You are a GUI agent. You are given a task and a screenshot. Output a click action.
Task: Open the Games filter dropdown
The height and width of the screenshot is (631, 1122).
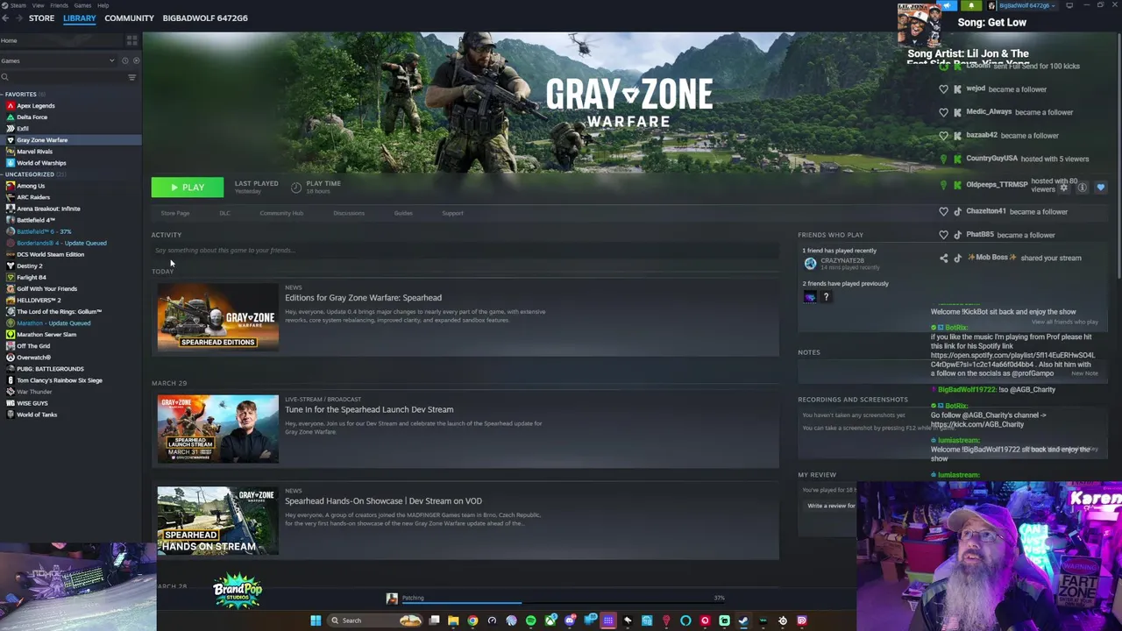tap(58, 60)
